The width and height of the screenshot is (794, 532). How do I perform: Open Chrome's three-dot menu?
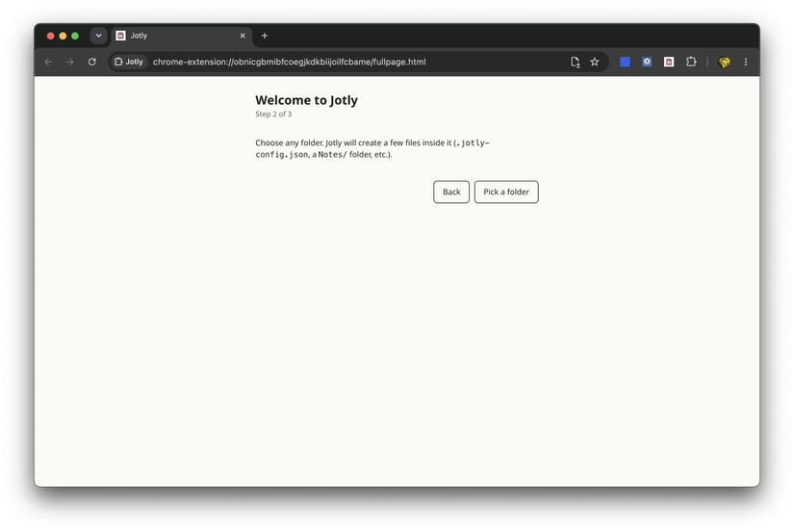coord(745,62)
